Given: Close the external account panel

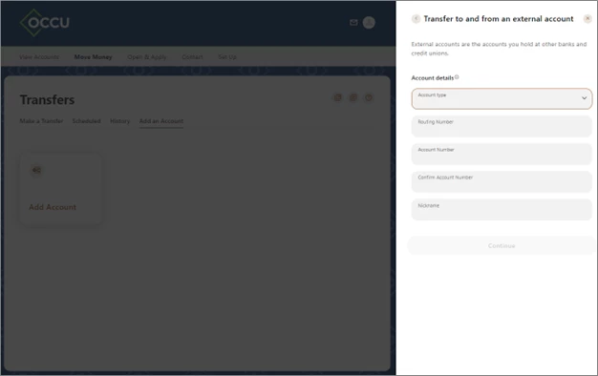Looking at the screenshot, I should pyautogui.click(x=587, y=18).
